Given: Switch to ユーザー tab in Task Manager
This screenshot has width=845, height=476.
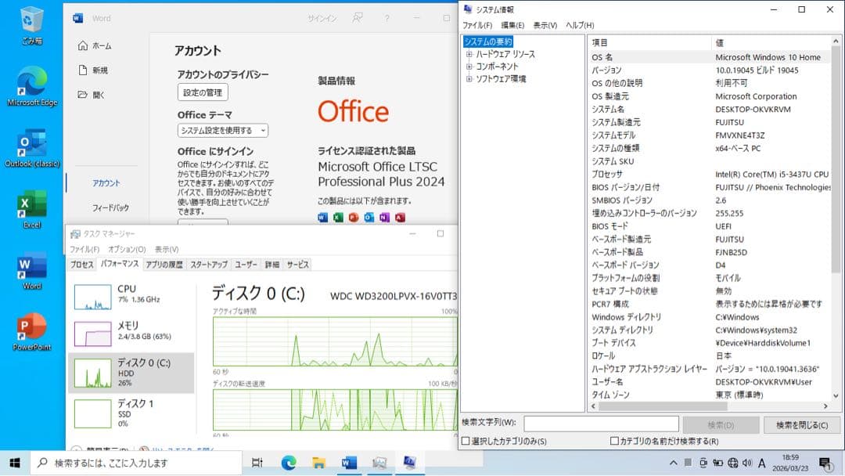Looking at the screenshot, I should tap(246, 265).
